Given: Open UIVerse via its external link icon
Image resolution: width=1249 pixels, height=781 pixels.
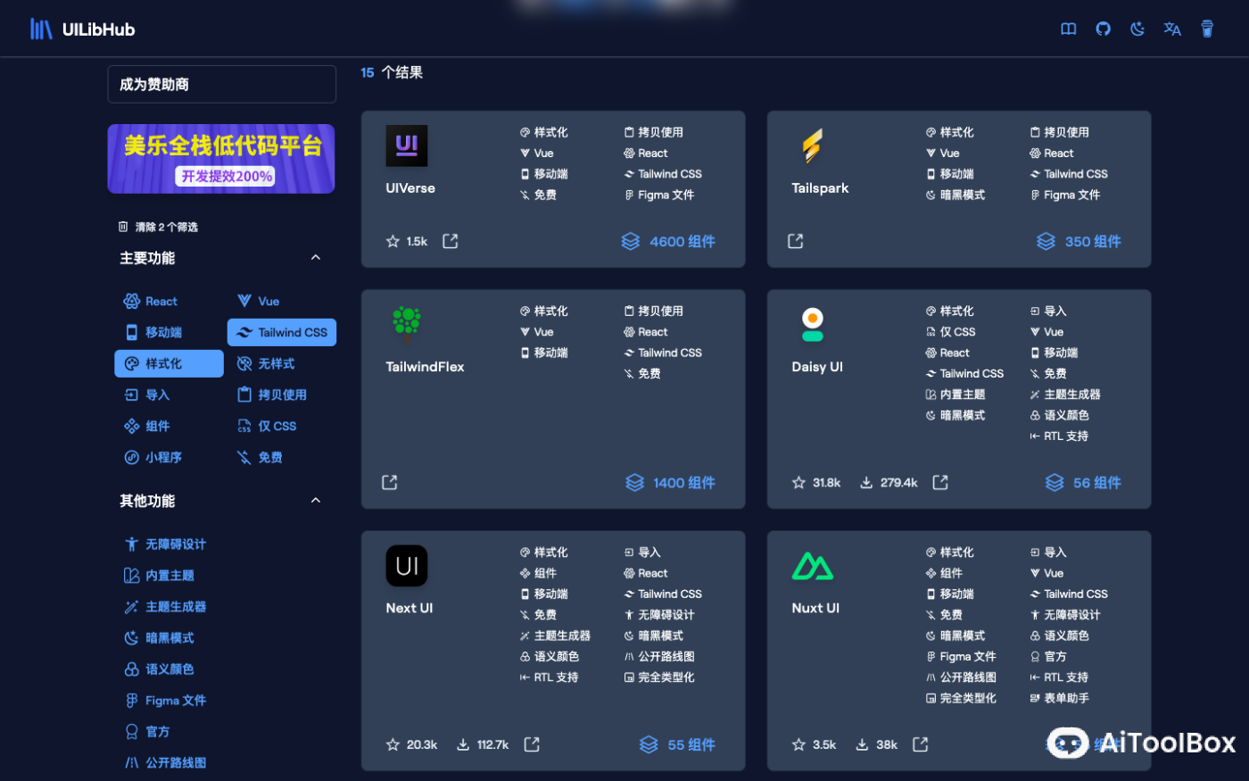Looking at the screenshot, I should (x=450, y=240).
